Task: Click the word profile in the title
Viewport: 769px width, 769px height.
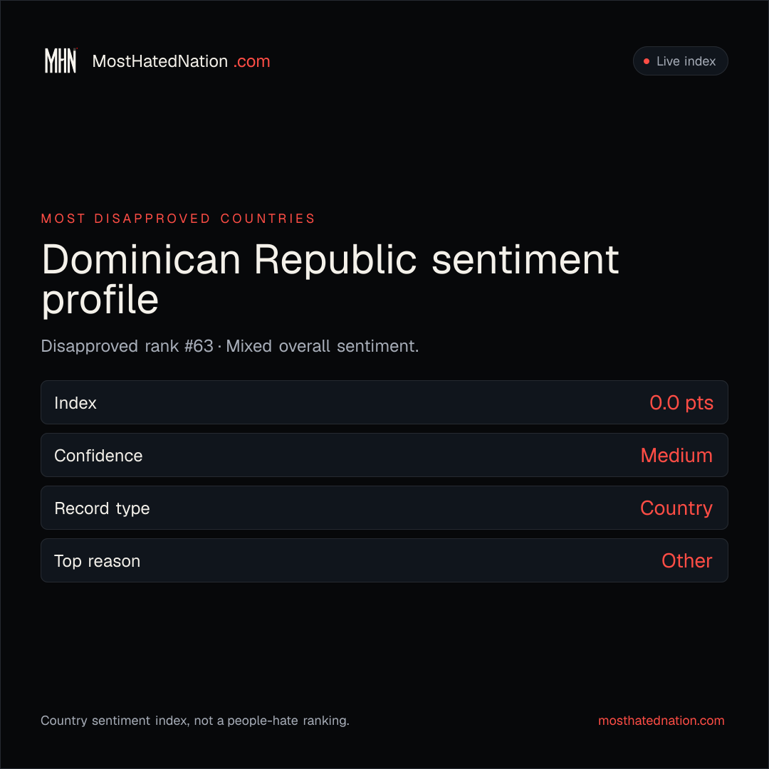Action: [100, 300]
